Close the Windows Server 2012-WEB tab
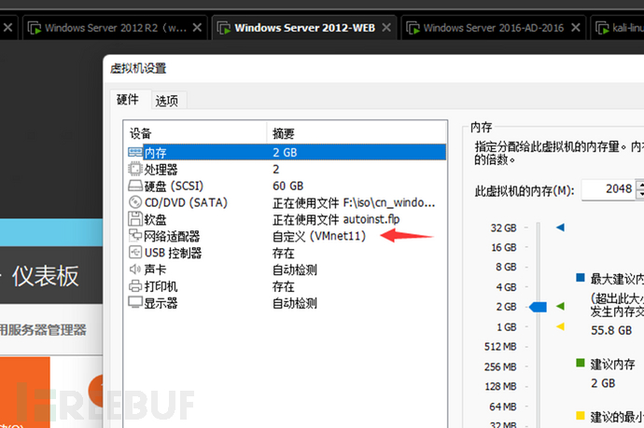The width and height of the screenshot is (644, 428). click(x=386, y=27)
